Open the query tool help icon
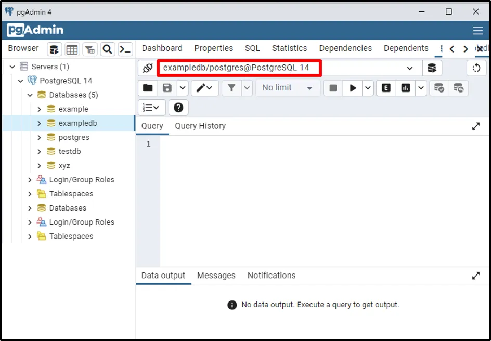Image resolution: width=491 pixels, height=341 pixels. pyautogui.click(x=178, y=108)
